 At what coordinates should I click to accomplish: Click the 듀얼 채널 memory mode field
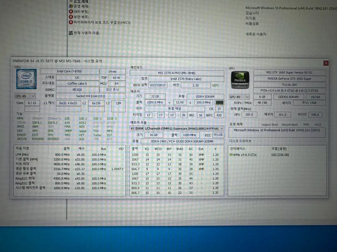(174, 109)
